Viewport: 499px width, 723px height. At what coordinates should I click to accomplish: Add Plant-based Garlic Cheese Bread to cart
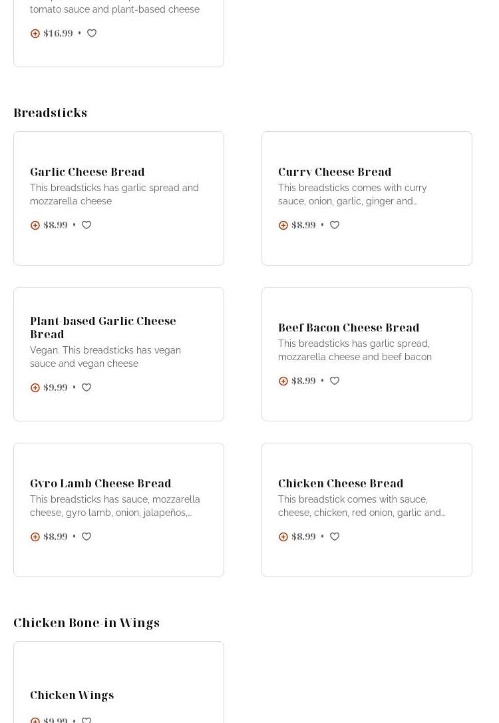click(x=35, y=387)
